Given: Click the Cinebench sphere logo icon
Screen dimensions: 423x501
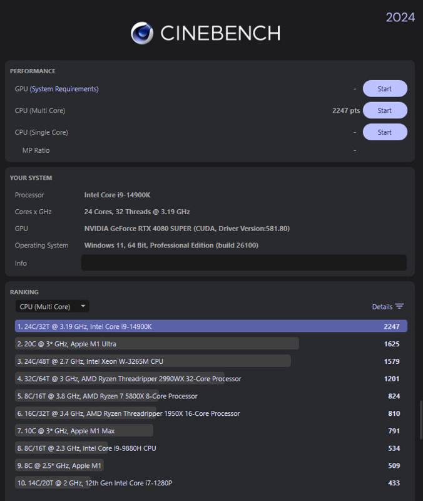Looking at the screenshot, I should (142, 33).
